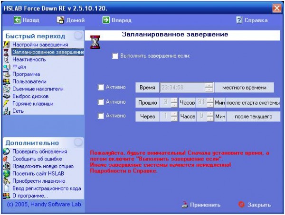This screenshot has width=285, height=215.
Task: Go to Неактивность section
Action: click(29, 60)
